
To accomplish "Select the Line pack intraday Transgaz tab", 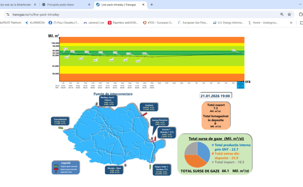I will click(118, 5).
